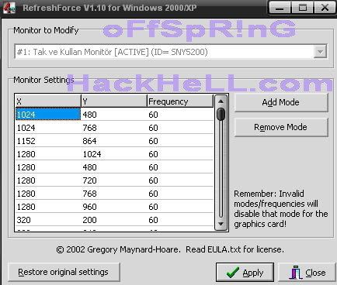Click the Add Mode button
This screenshot has width=337, height=285.
(281, 102)
